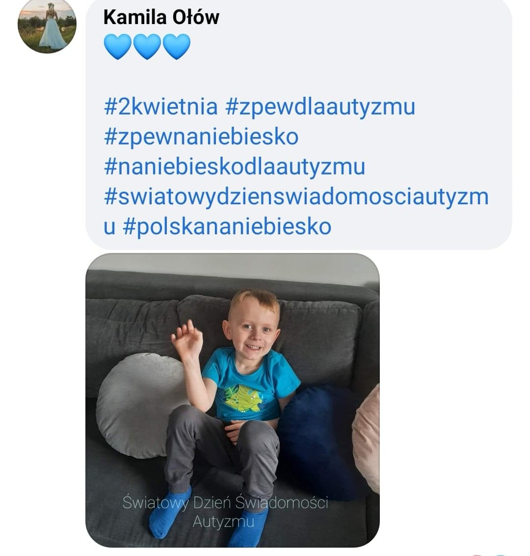Click the green dinosaur on the boy's shirt
Screen dimensions: 530x556
[x=244, y=398]
